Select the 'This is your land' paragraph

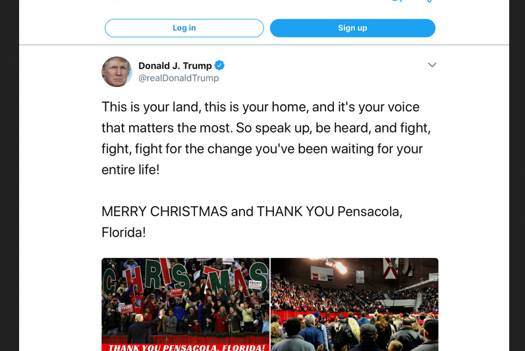click(266, 138)
